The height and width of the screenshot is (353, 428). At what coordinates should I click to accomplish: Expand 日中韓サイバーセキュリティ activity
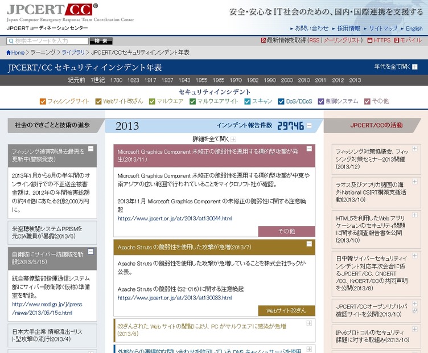[414, 256]
